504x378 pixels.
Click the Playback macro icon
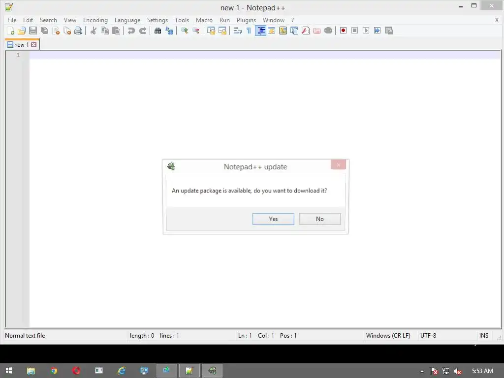[366, 31]
